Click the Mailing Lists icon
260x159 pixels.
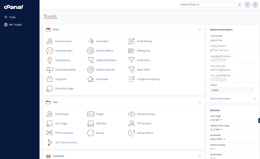[131, 51]
